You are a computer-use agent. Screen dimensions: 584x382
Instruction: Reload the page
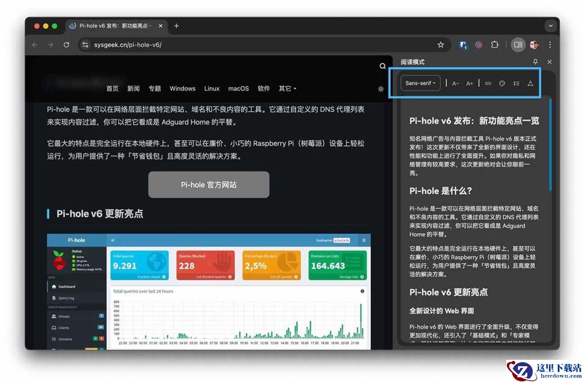67,45
